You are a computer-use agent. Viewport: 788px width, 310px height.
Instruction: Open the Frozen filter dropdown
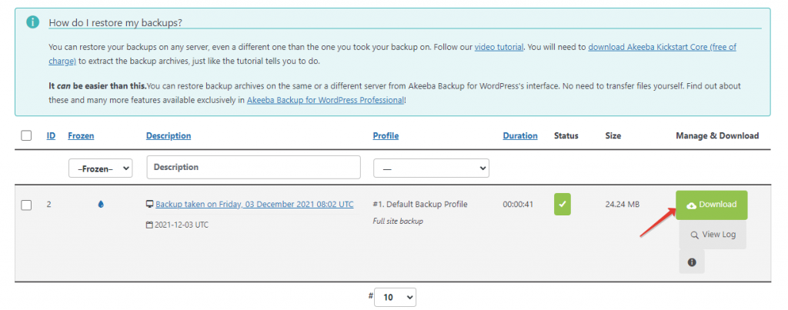click(x=101, y=168)
